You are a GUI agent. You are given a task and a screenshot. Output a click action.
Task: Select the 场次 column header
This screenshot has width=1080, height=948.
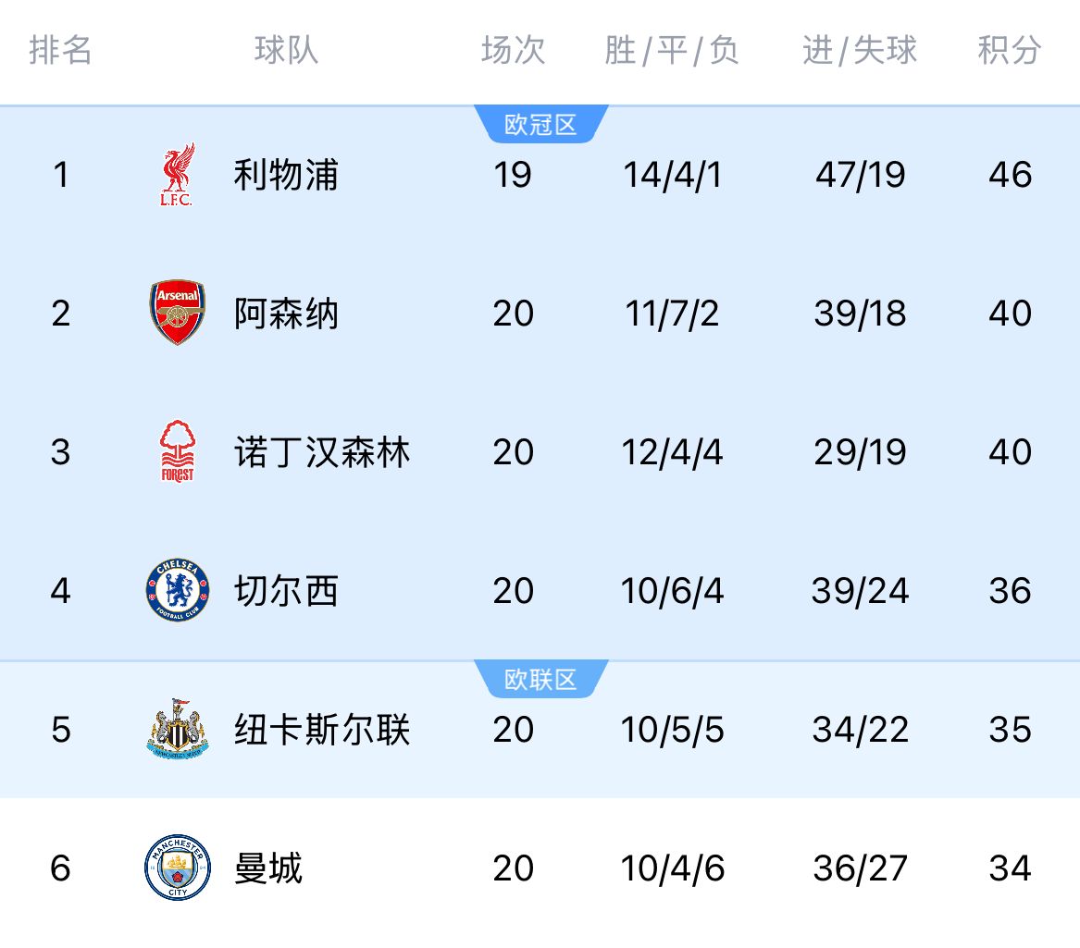[513, 50]
